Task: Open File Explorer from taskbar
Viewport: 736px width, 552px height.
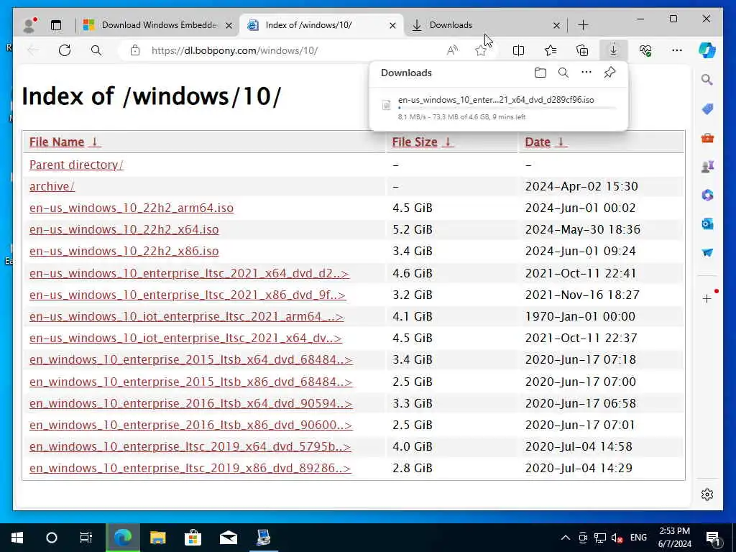Action: click(157, 538)
